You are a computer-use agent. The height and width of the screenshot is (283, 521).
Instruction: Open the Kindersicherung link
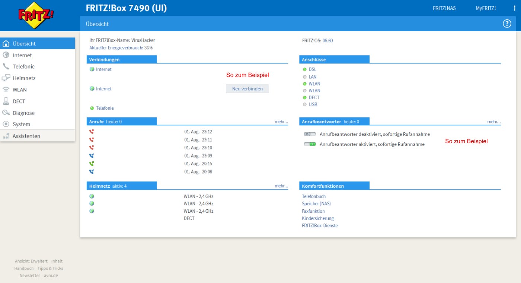coord(318,218)
